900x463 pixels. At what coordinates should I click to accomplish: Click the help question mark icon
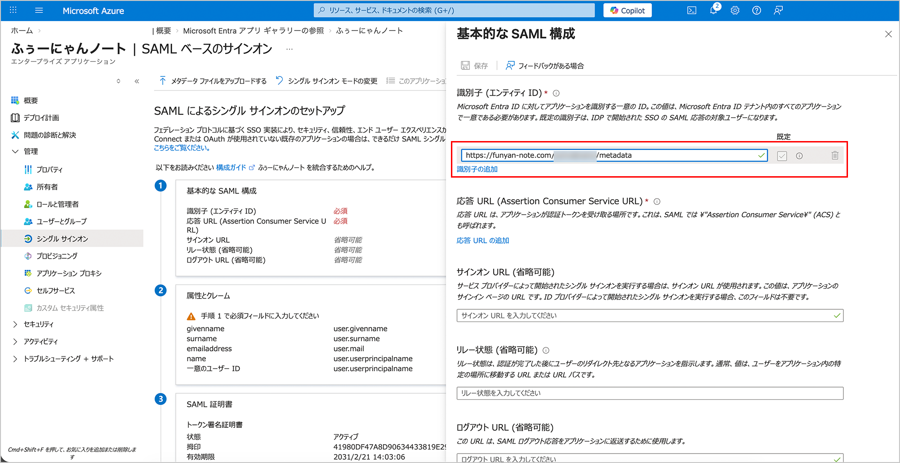757,10
